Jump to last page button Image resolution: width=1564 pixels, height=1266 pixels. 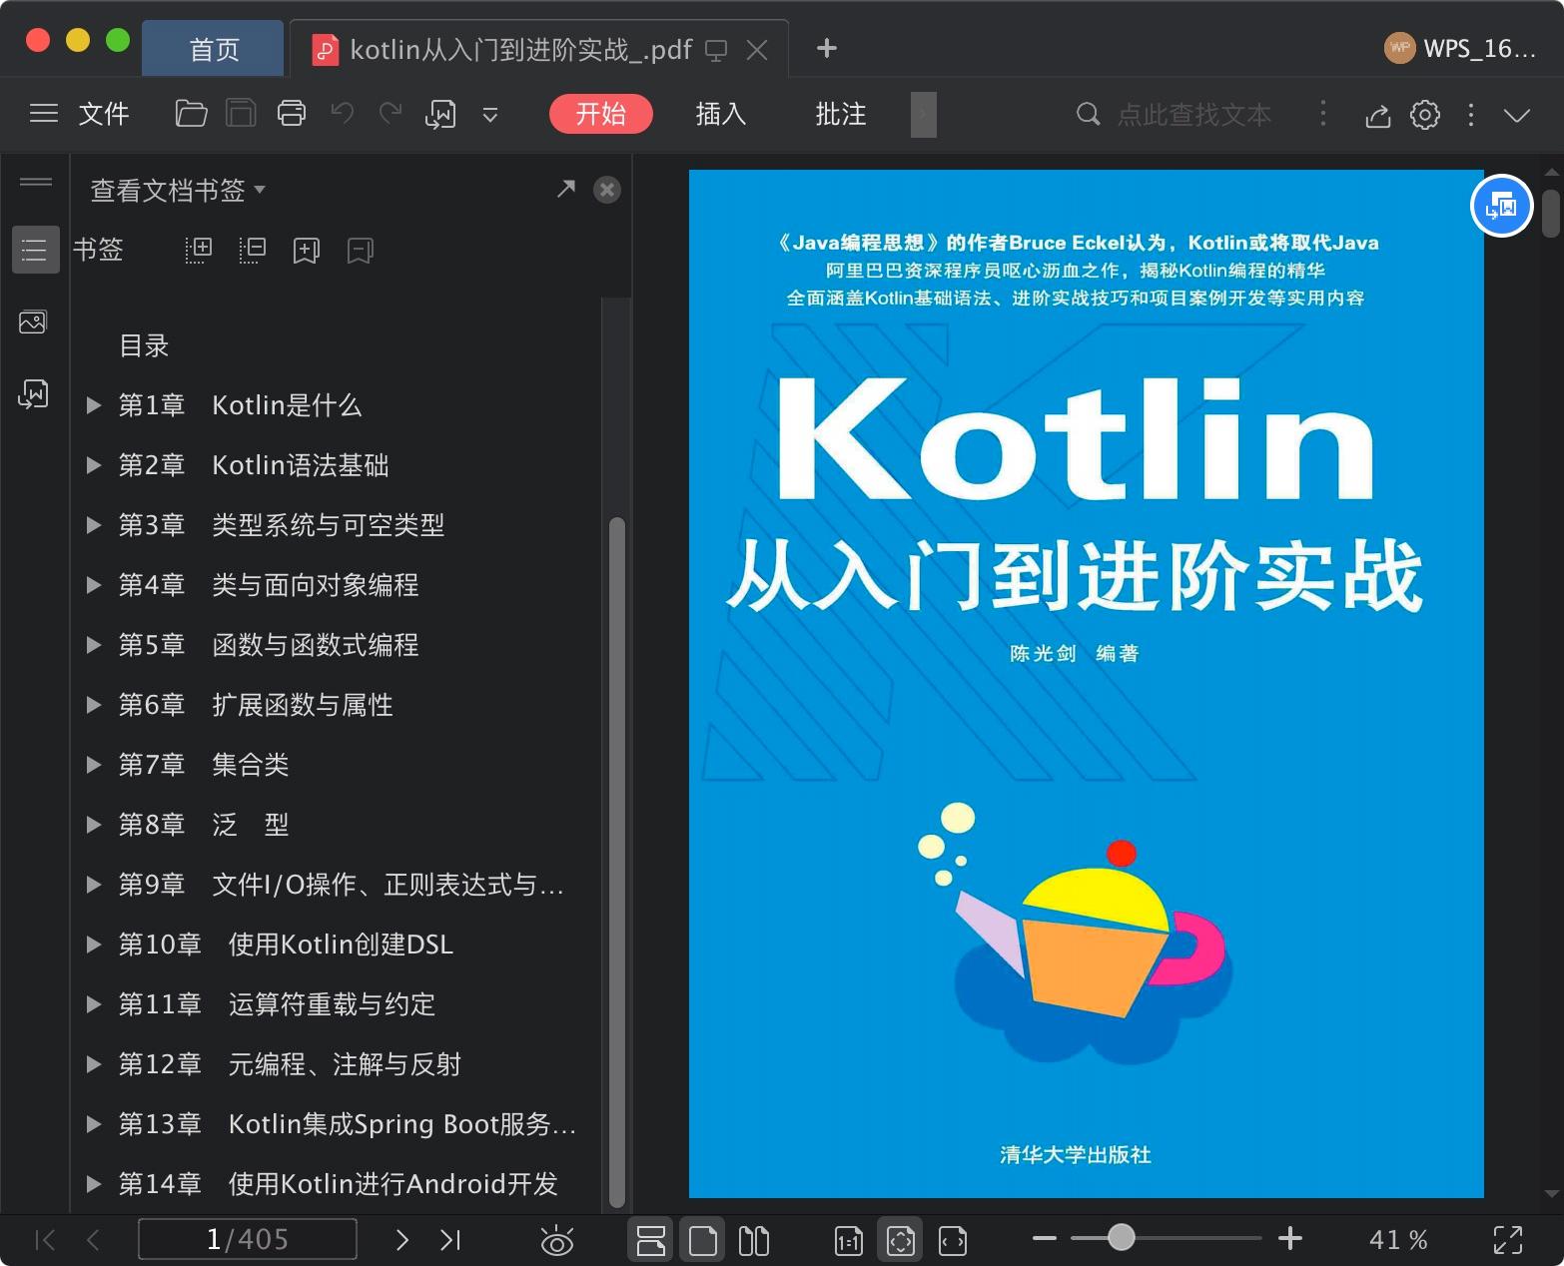[x=451, y=1240]
